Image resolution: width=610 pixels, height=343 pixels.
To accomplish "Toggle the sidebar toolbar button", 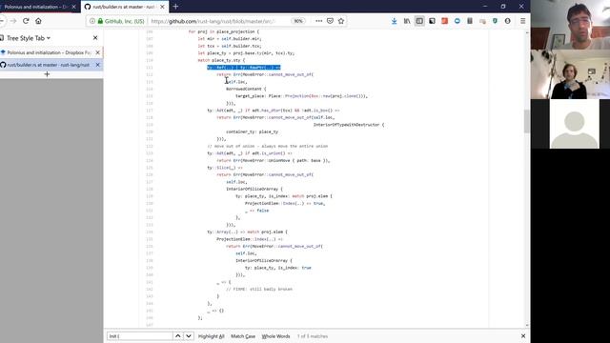I will pos(419,21).
